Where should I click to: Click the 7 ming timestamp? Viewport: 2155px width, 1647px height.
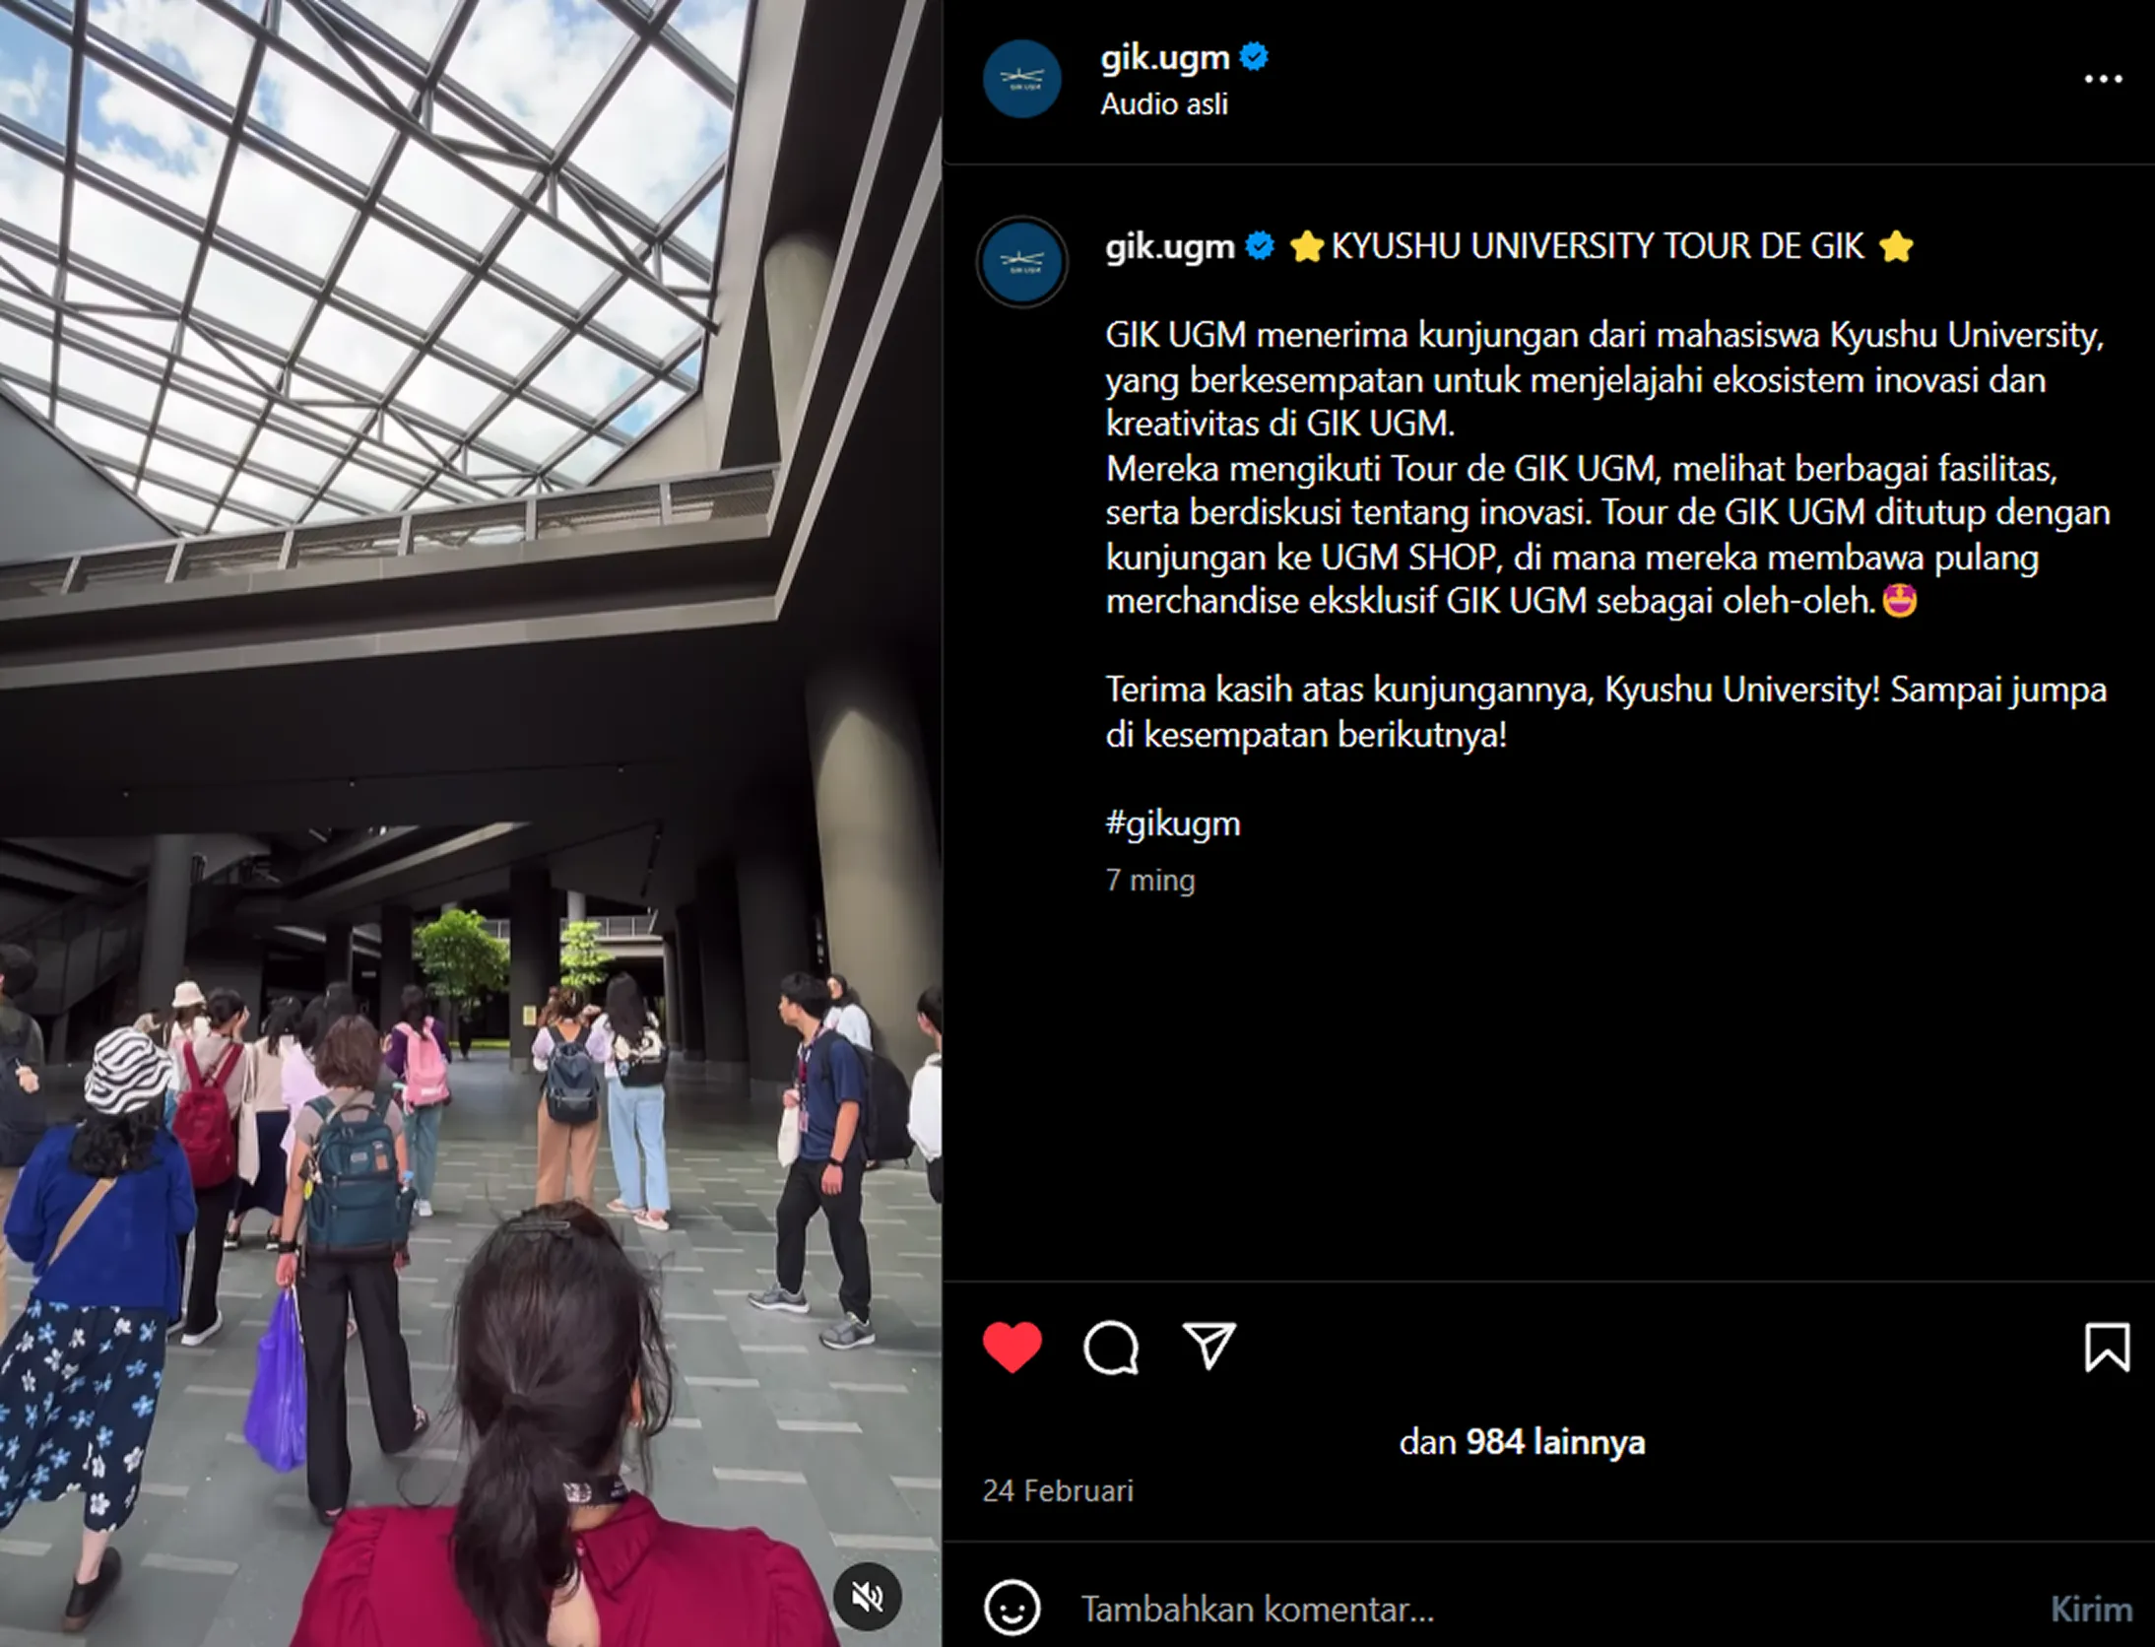click(x=1150, y=880)
